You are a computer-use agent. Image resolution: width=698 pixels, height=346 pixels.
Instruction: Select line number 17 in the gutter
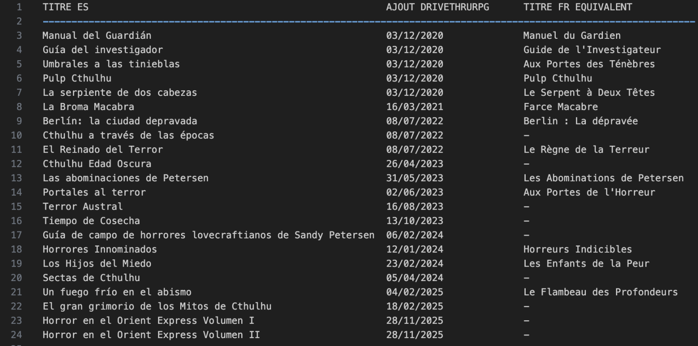pyautogui.click(x=17, y=235)
